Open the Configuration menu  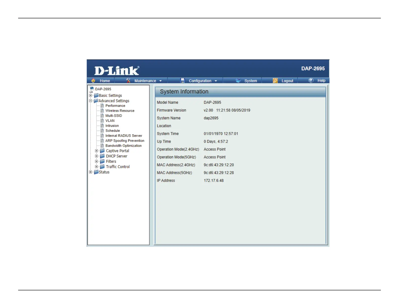click(200, 81)
